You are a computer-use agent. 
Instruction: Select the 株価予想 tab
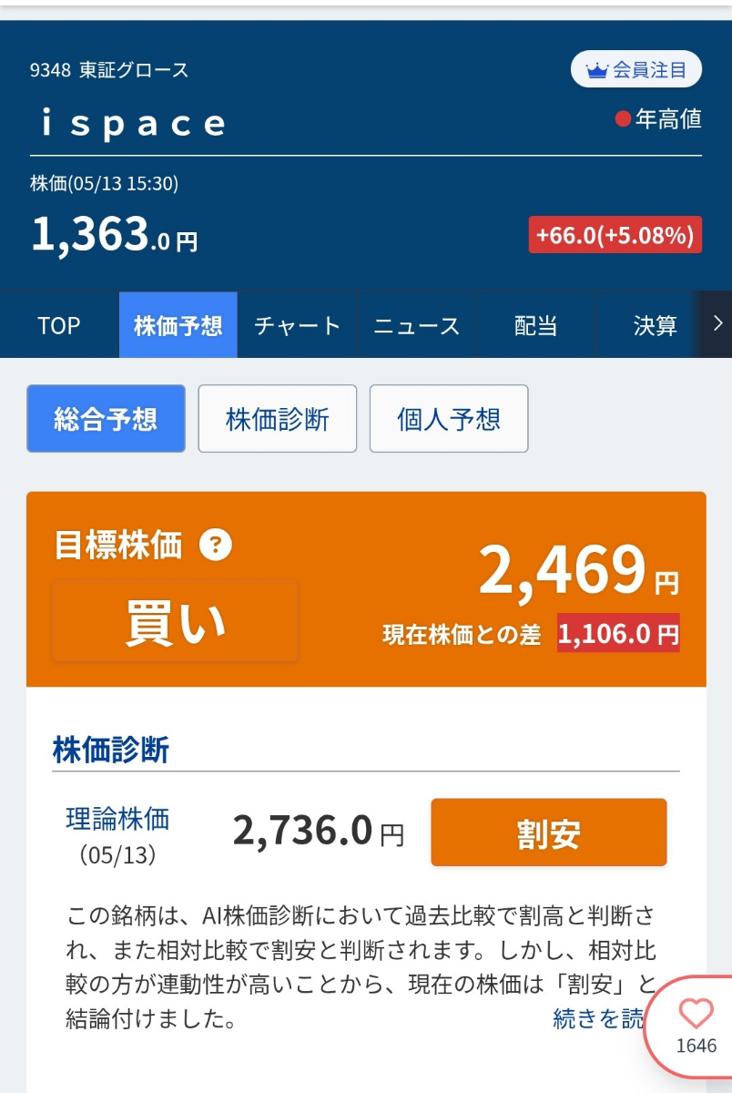tap(178, 325)
